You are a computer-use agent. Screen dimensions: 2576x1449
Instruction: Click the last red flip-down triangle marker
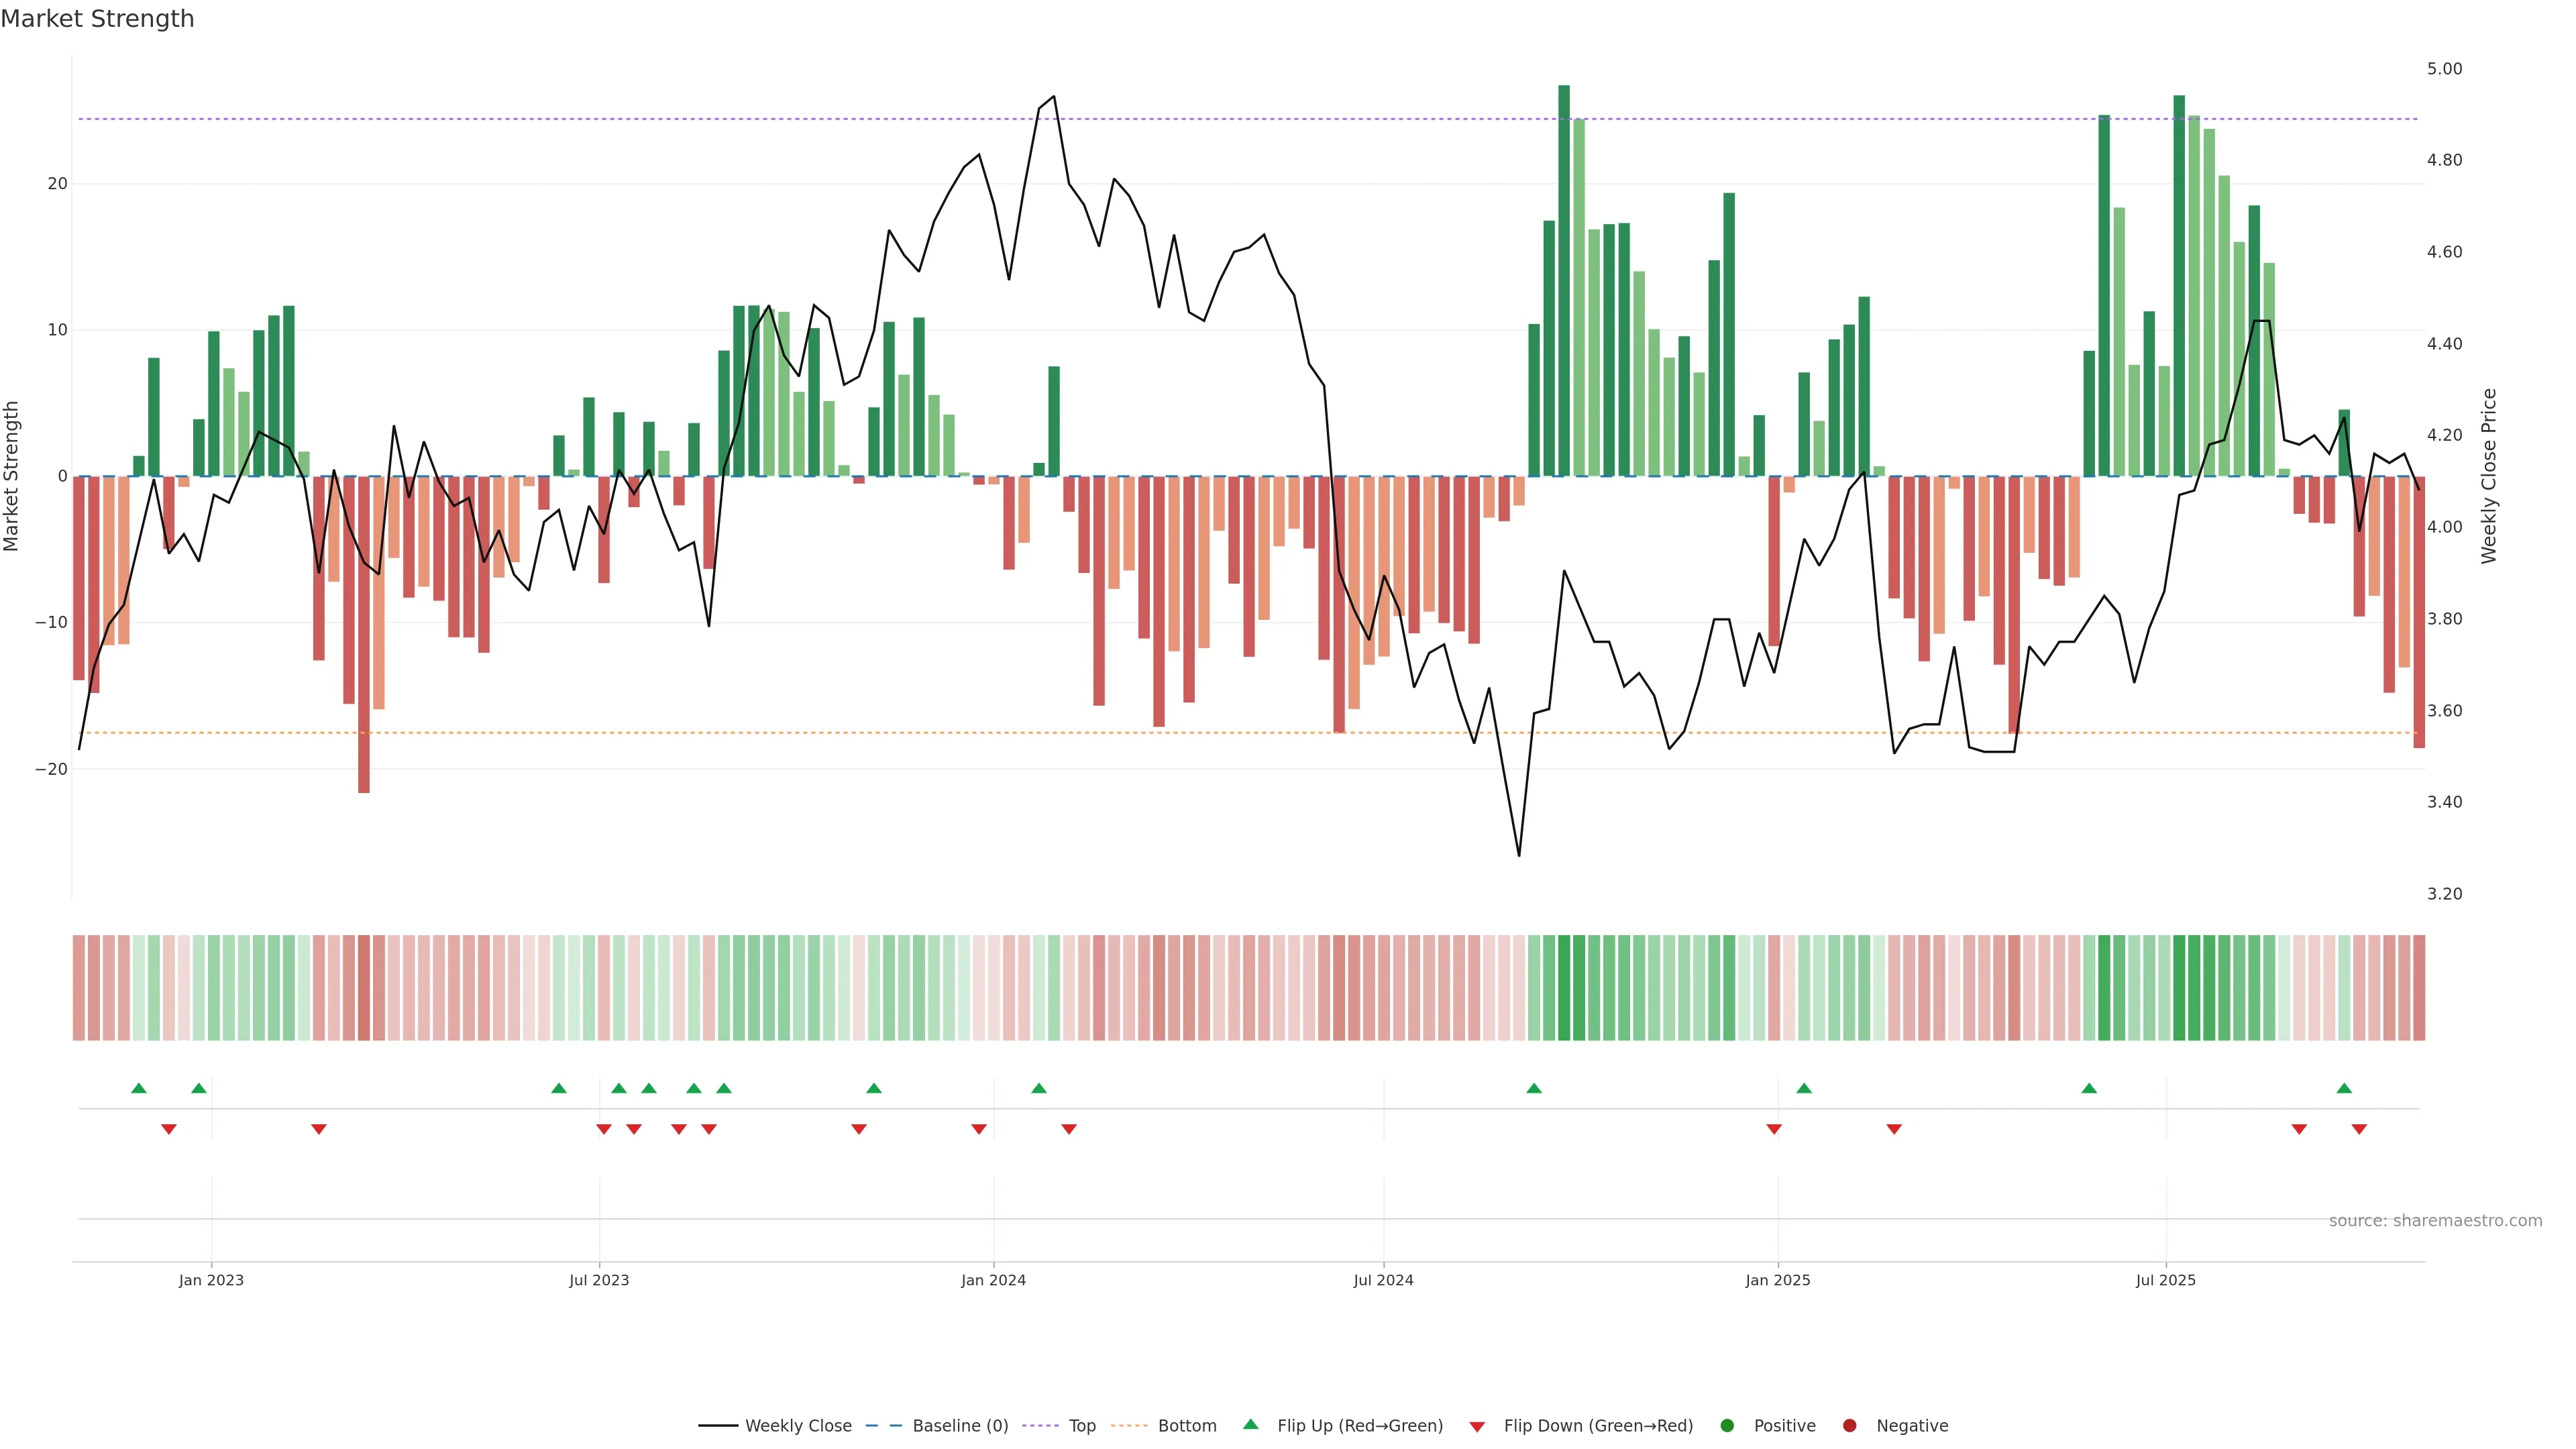[2359, 1129]
